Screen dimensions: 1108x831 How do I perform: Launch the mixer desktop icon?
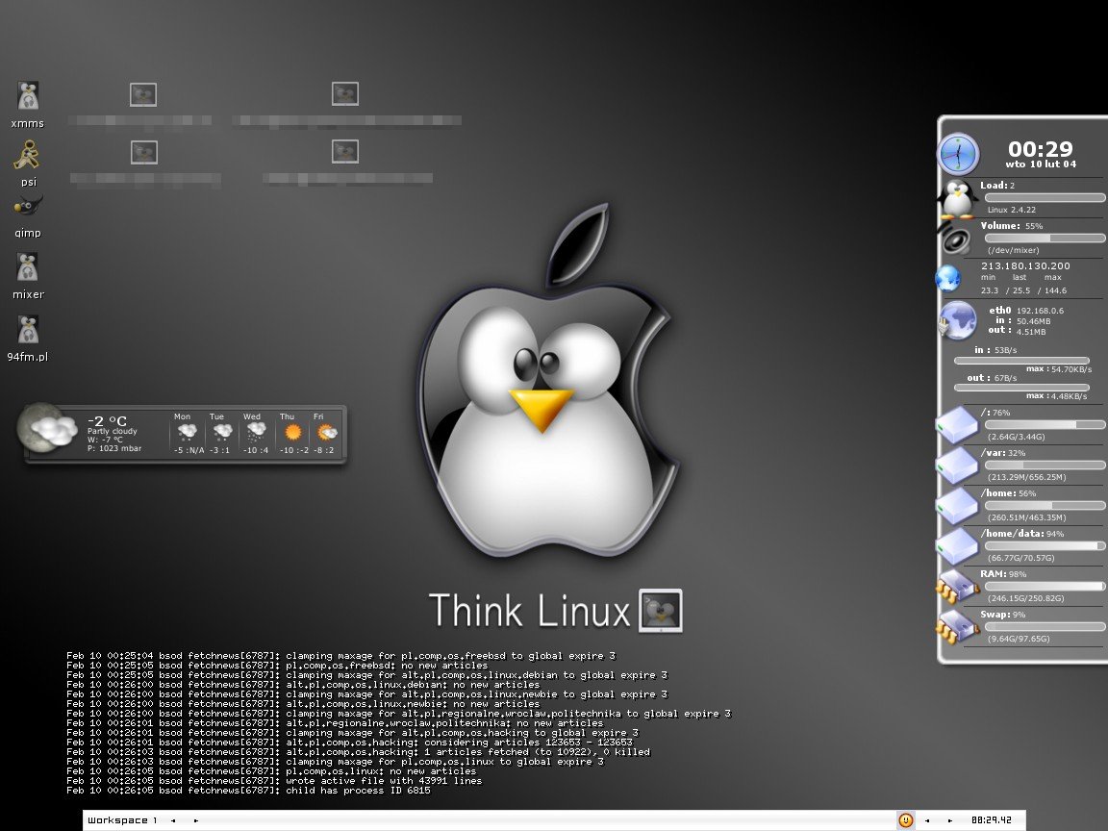pyautogui.click(x=28, y=267)
